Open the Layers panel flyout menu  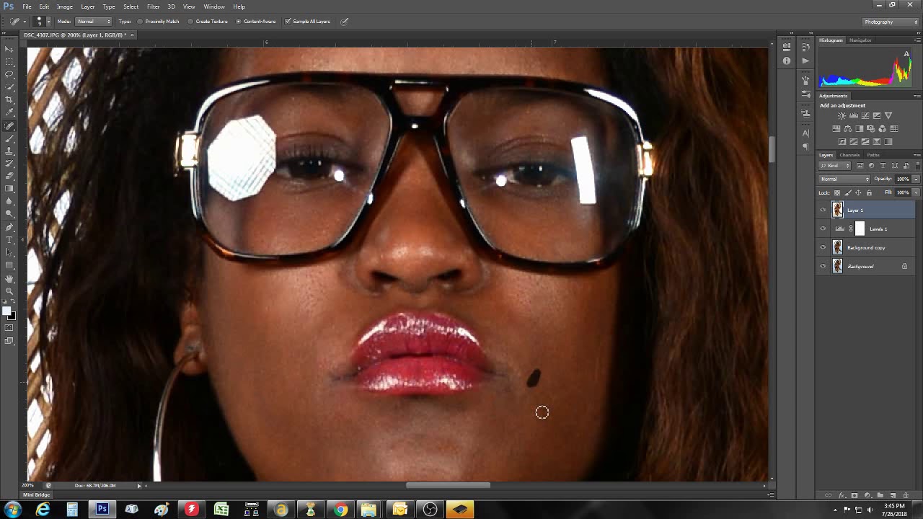[917, 155]
